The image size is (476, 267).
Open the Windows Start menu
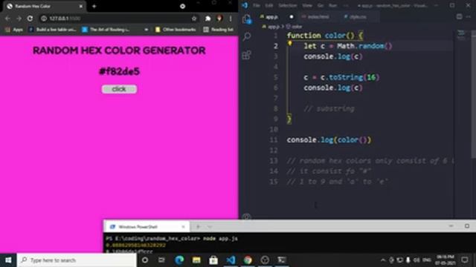tap(8, 260)
